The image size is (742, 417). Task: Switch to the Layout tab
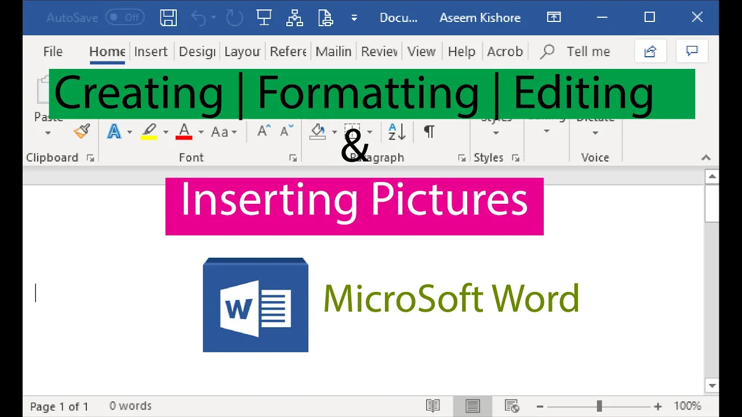(242, 52)
